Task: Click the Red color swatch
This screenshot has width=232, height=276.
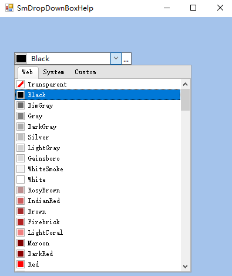Action: click(21, 264)
